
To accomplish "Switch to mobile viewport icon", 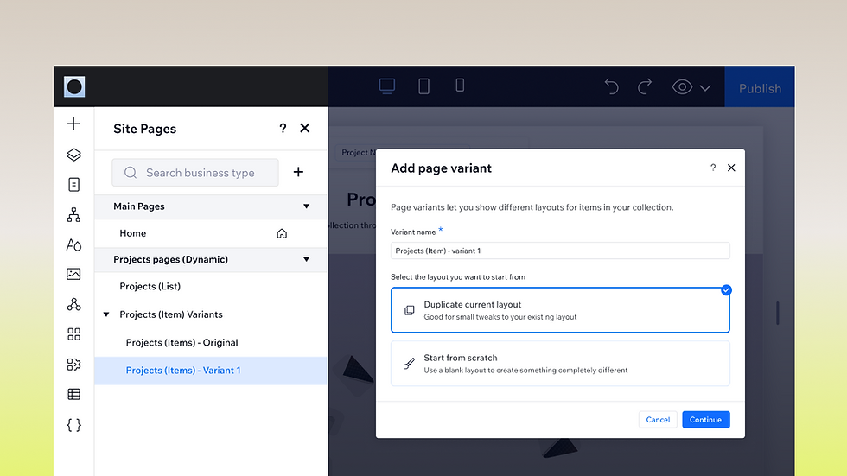I will pos(460,86).
